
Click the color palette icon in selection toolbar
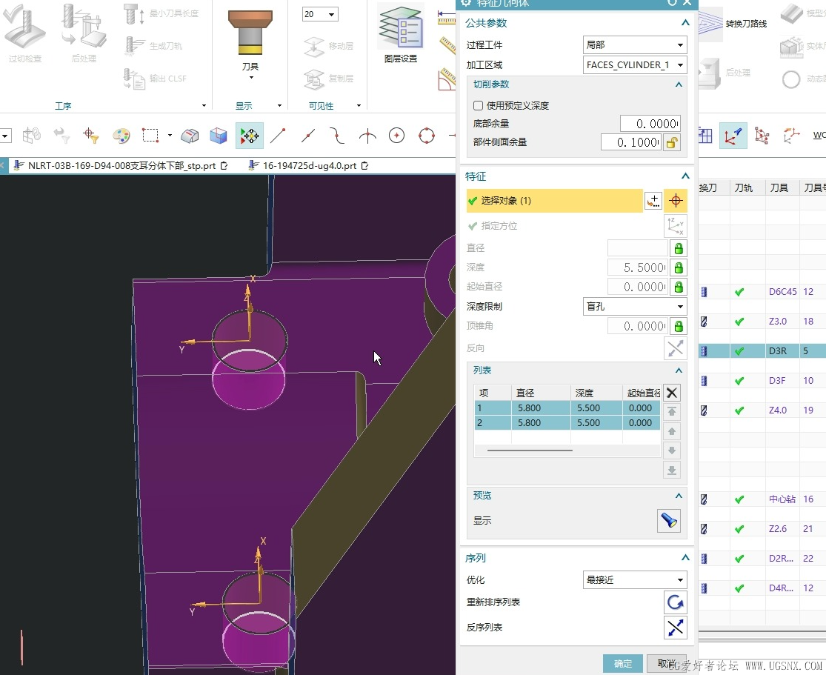click(x=121, y=136)
